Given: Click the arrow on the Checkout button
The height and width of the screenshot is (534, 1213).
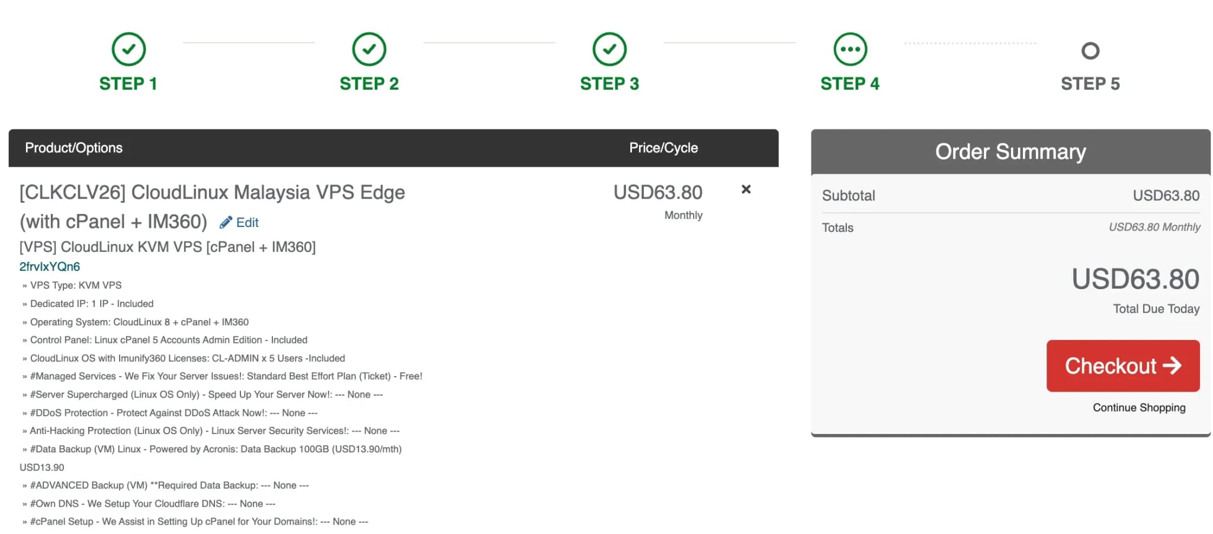Looking at the screenshot, I should 1172,365.
